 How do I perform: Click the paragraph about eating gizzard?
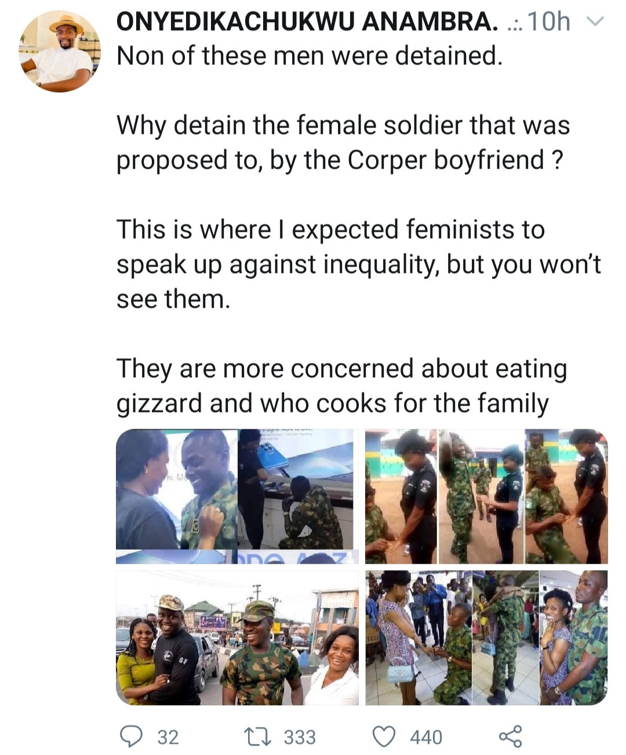point(342,386)
